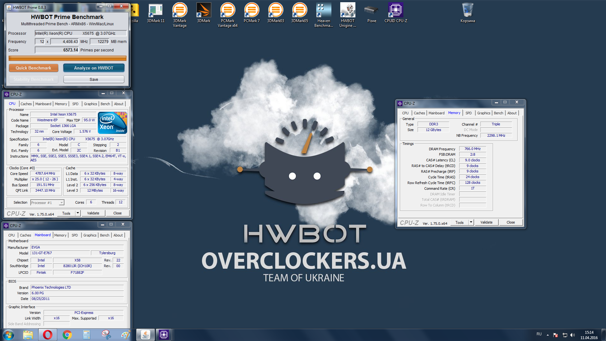Start the Quick Benchmark in HWBOT Prime
This screenshot has width=606, height=341.
click(33, 68)
